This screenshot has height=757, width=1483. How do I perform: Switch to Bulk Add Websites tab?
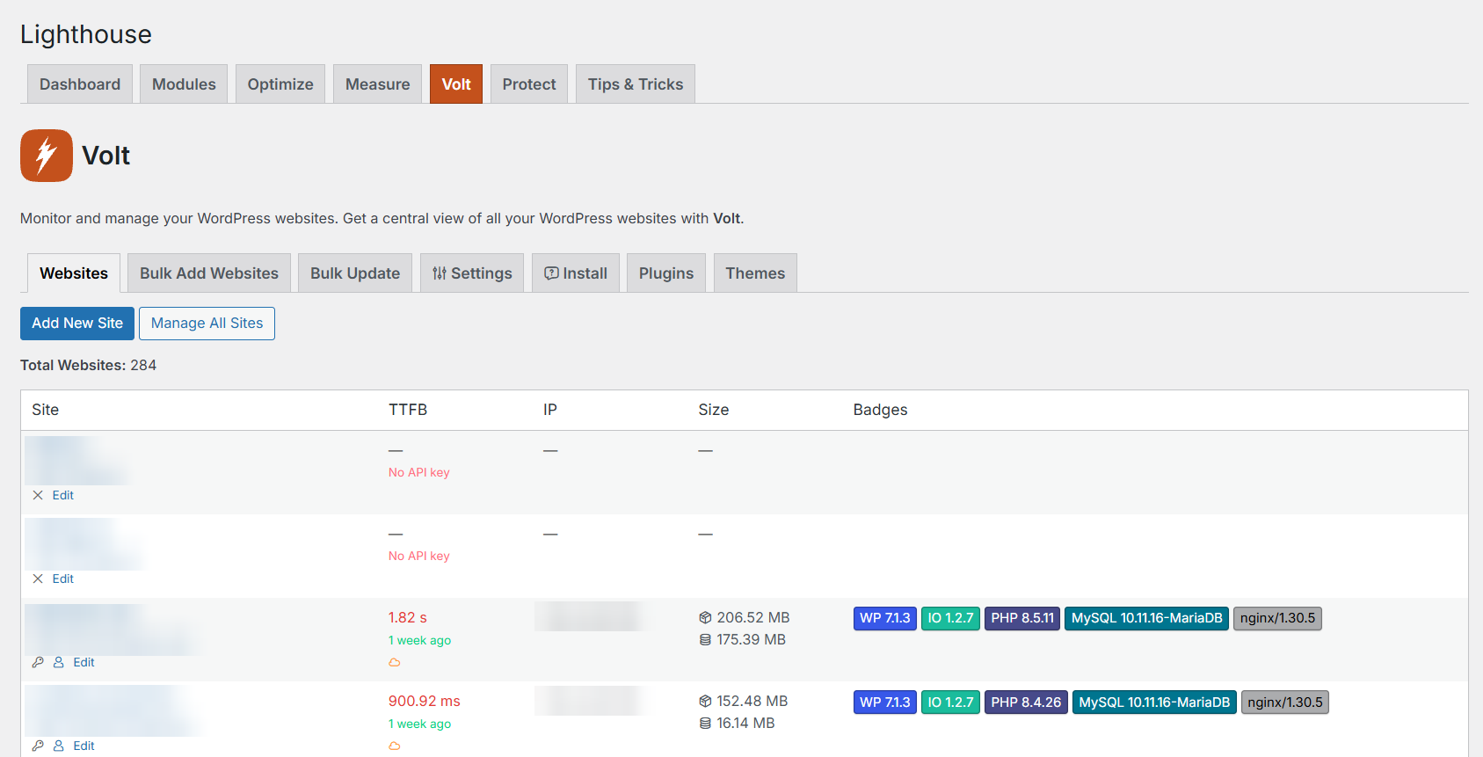point(209,273)
